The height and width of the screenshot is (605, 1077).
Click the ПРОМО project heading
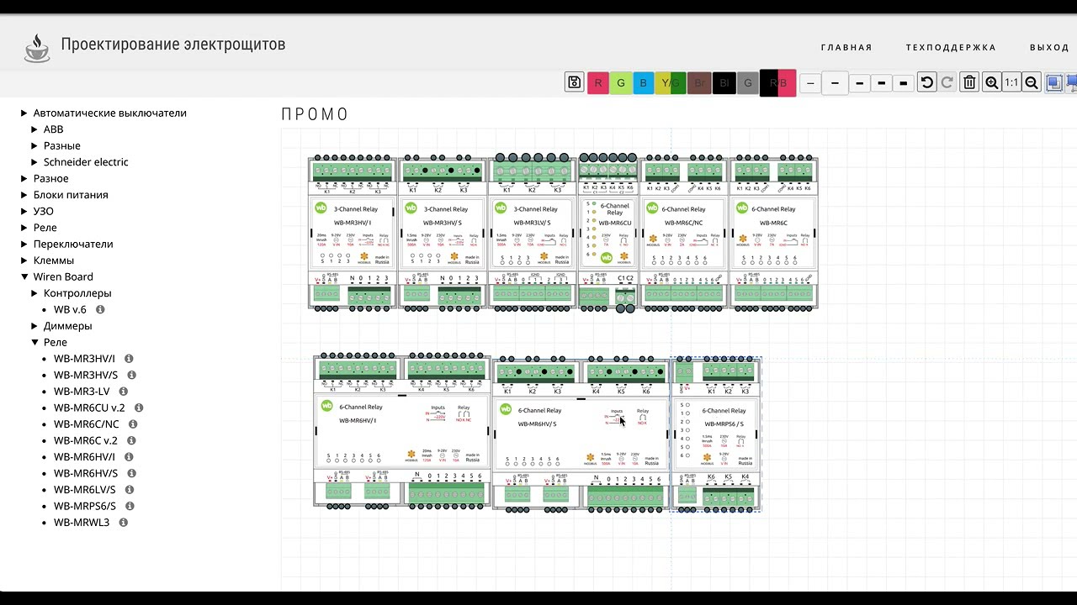point(315,114)
